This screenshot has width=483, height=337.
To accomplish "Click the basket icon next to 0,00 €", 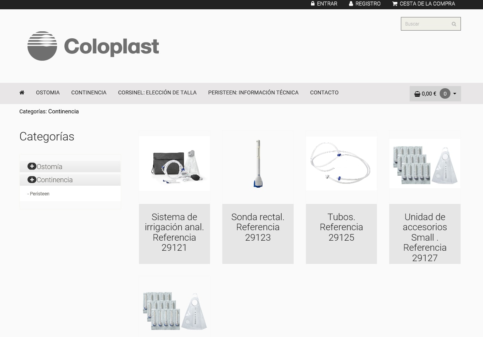I will pos(417,94).
